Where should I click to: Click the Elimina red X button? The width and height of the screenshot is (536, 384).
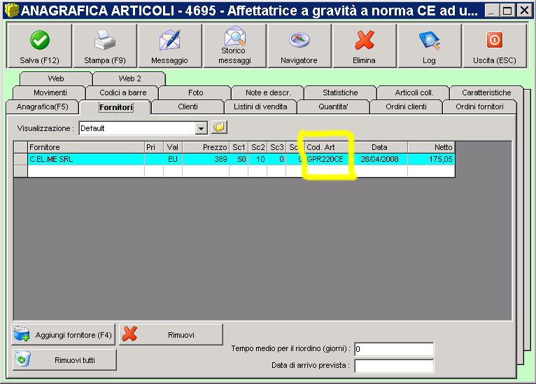pos(364,46)
